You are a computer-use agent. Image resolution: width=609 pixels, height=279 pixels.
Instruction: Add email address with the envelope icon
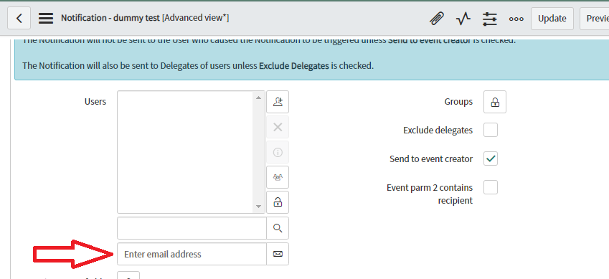[278, 254]
